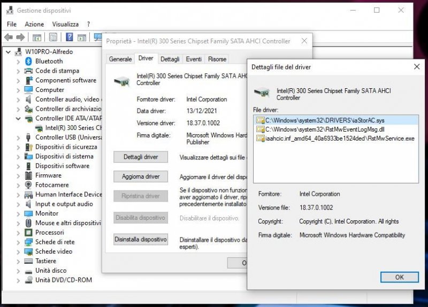Expand the Bluetooth category
This screenshot has width=428, height=307.
coord(18,62)
